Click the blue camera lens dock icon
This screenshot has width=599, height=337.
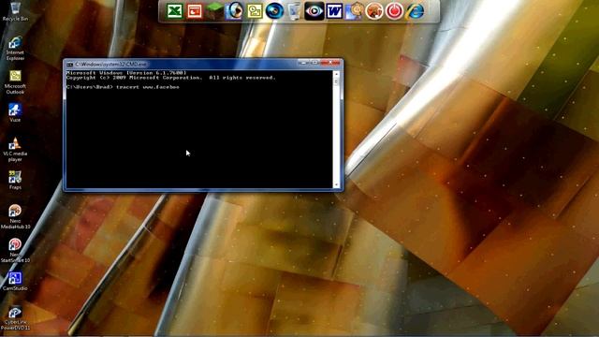tap(274, 10)
